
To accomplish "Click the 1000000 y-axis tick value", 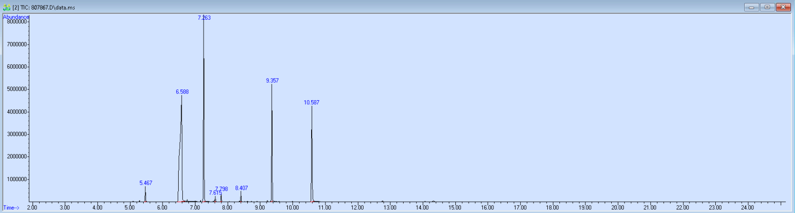I will point(17,179).
